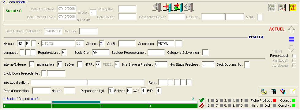Click the red Fiche ProEco indicator square

click(275, 101)
